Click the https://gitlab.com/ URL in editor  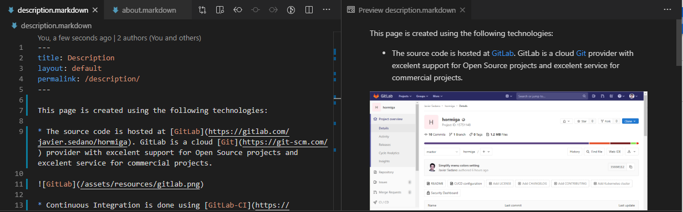(248, 132)
